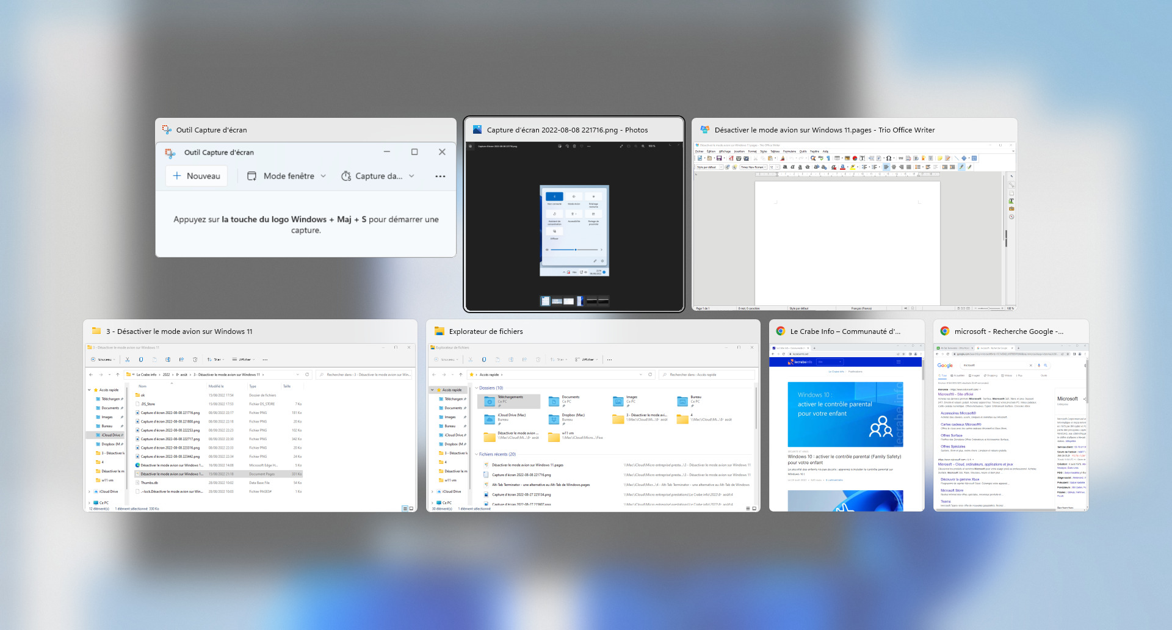Viewport: 1172px width, 630px height.
Task: Toggle justified alignment in Trio Office Writer
Action: (x=908, y=167)
